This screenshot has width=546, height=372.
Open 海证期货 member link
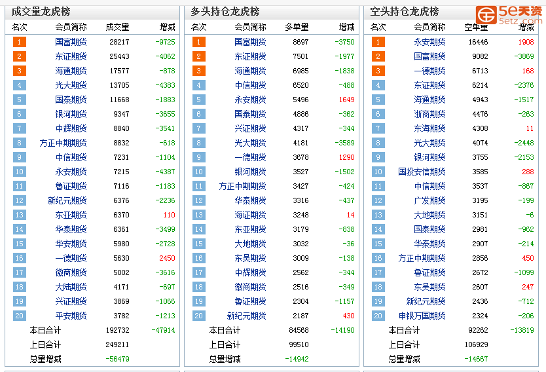tap(250, 215)
